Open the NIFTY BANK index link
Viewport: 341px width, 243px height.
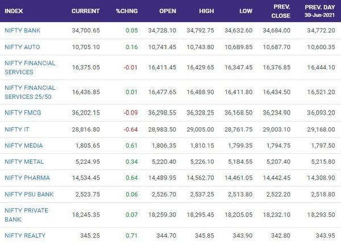pyautogui.click(x=22, y=31)
